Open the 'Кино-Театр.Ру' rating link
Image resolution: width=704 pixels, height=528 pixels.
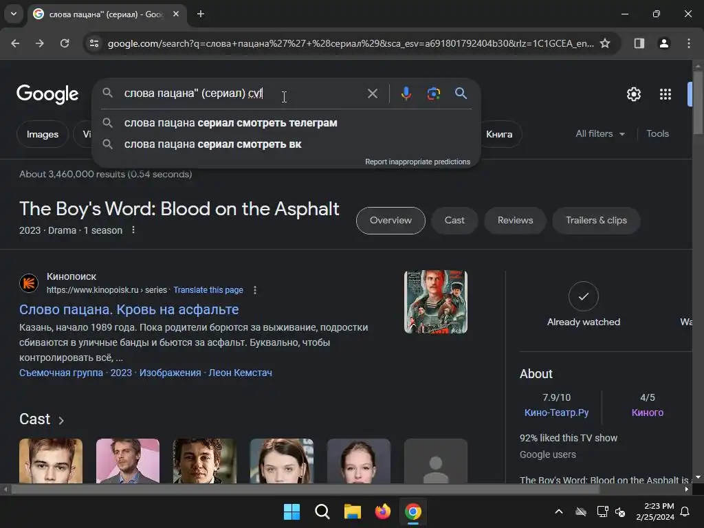556,412
